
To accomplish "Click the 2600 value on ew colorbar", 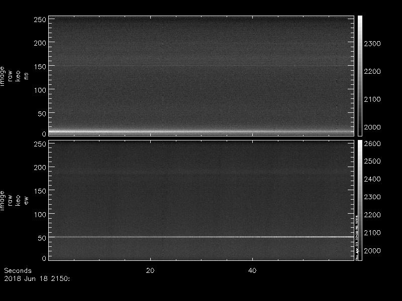I will (372, 143).
